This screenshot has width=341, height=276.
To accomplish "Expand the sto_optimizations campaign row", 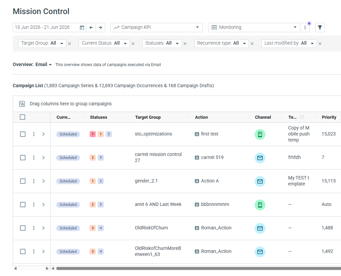I will click(x=44, y=134).
